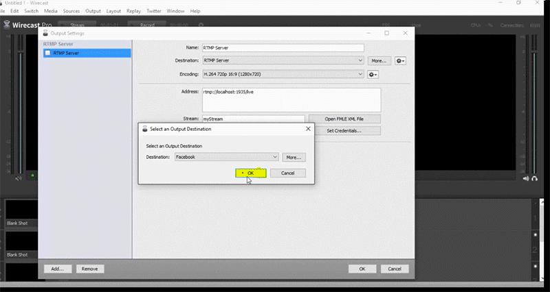The width and height of the screenshot is (550, 292).
Task: Expand the H.264 720p Encoding dropdown
Action: [x=283, y=74]
